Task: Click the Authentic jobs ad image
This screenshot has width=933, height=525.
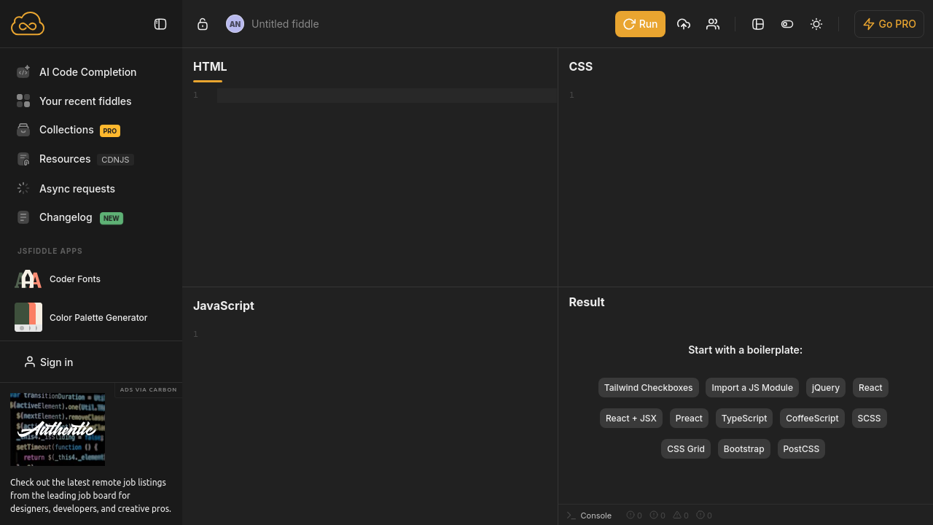Action: click(x=58, y=429)
